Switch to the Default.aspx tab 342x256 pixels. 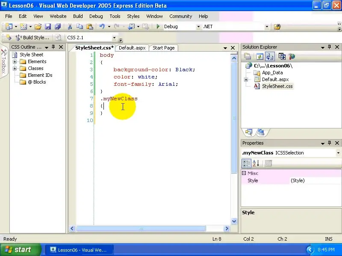(132, 48)
